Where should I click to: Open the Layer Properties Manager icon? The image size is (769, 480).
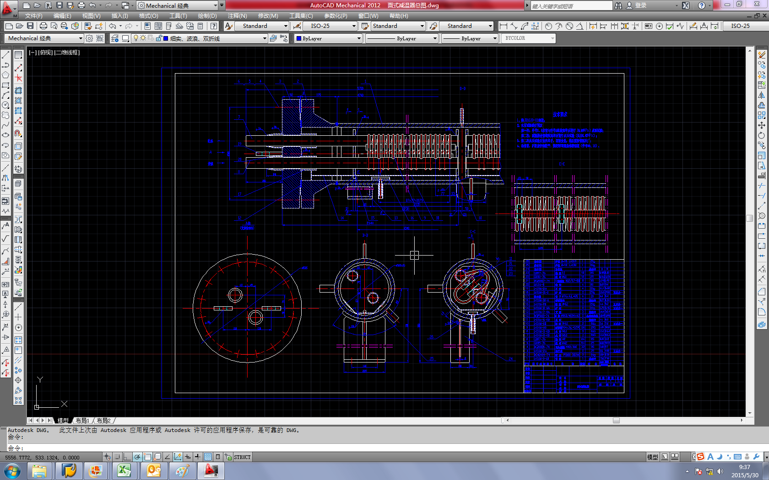tap(115, 38)
